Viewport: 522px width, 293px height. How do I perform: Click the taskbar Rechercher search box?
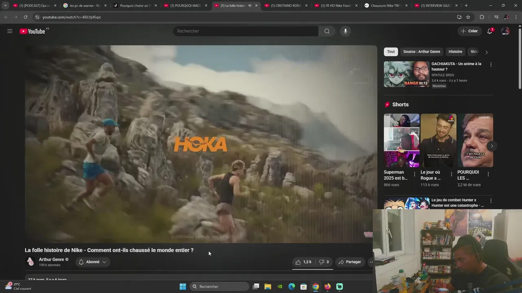point(219,286)
